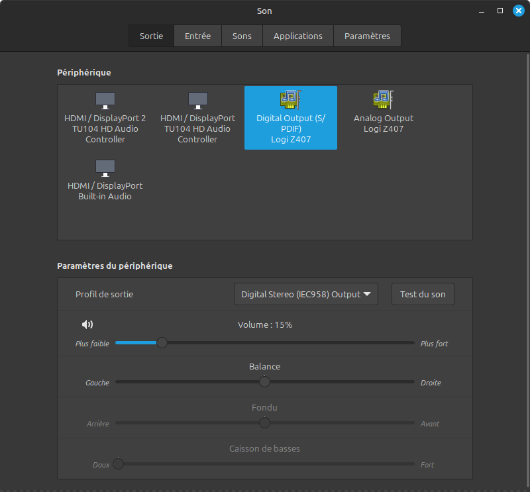530x492 pixels.
Task: Show the Sortie tab
Action: click(x=151, y=36)
